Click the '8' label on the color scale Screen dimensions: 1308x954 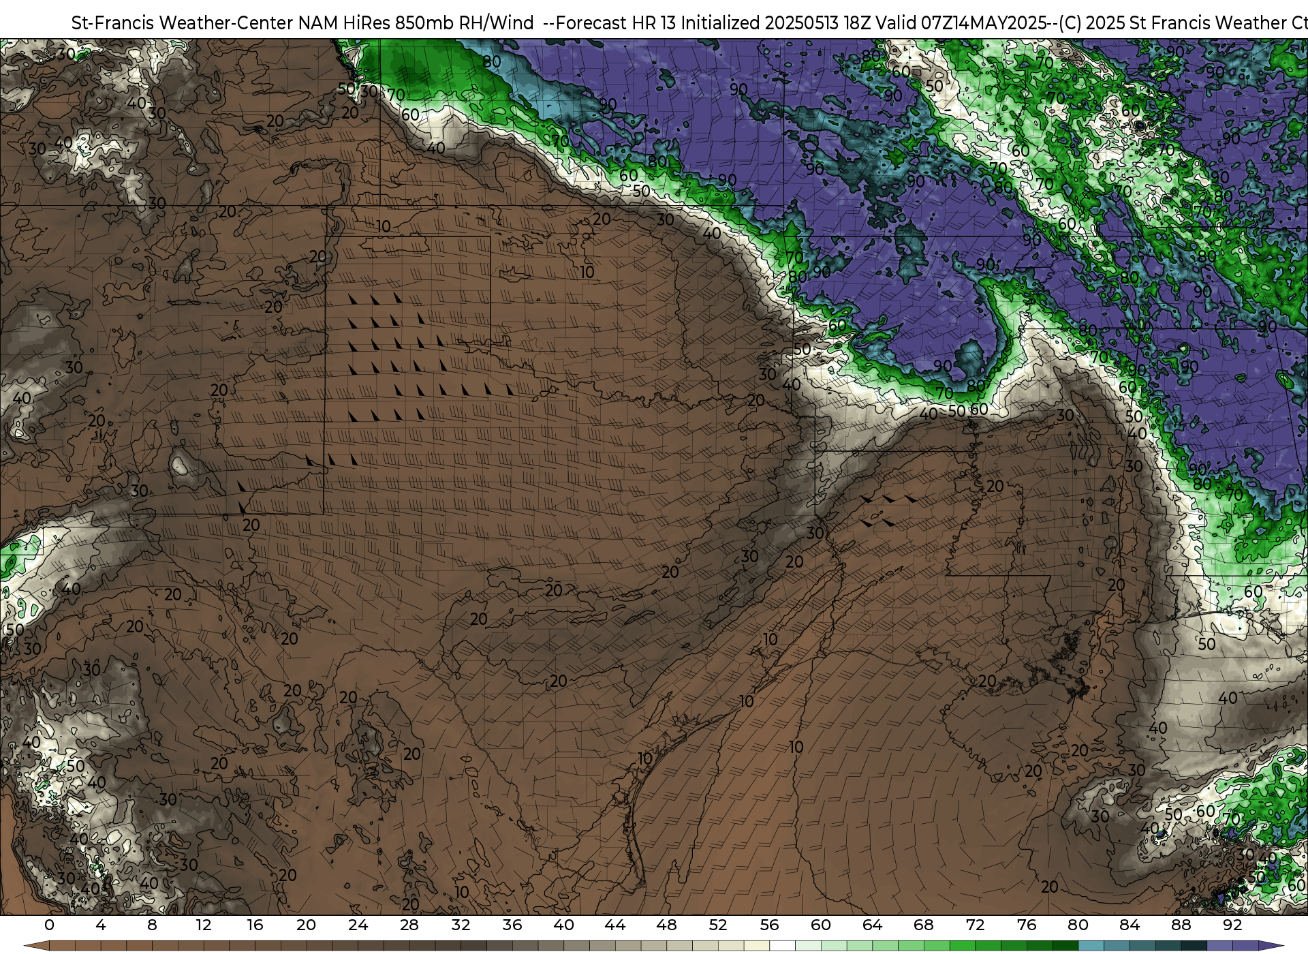click(152, 925)
